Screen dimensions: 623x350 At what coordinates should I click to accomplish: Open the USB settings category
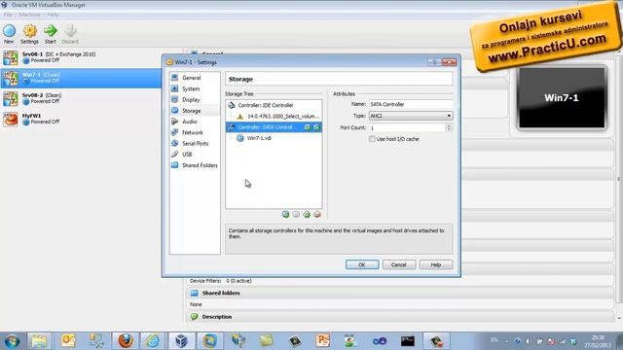click(x=195, y=155)
